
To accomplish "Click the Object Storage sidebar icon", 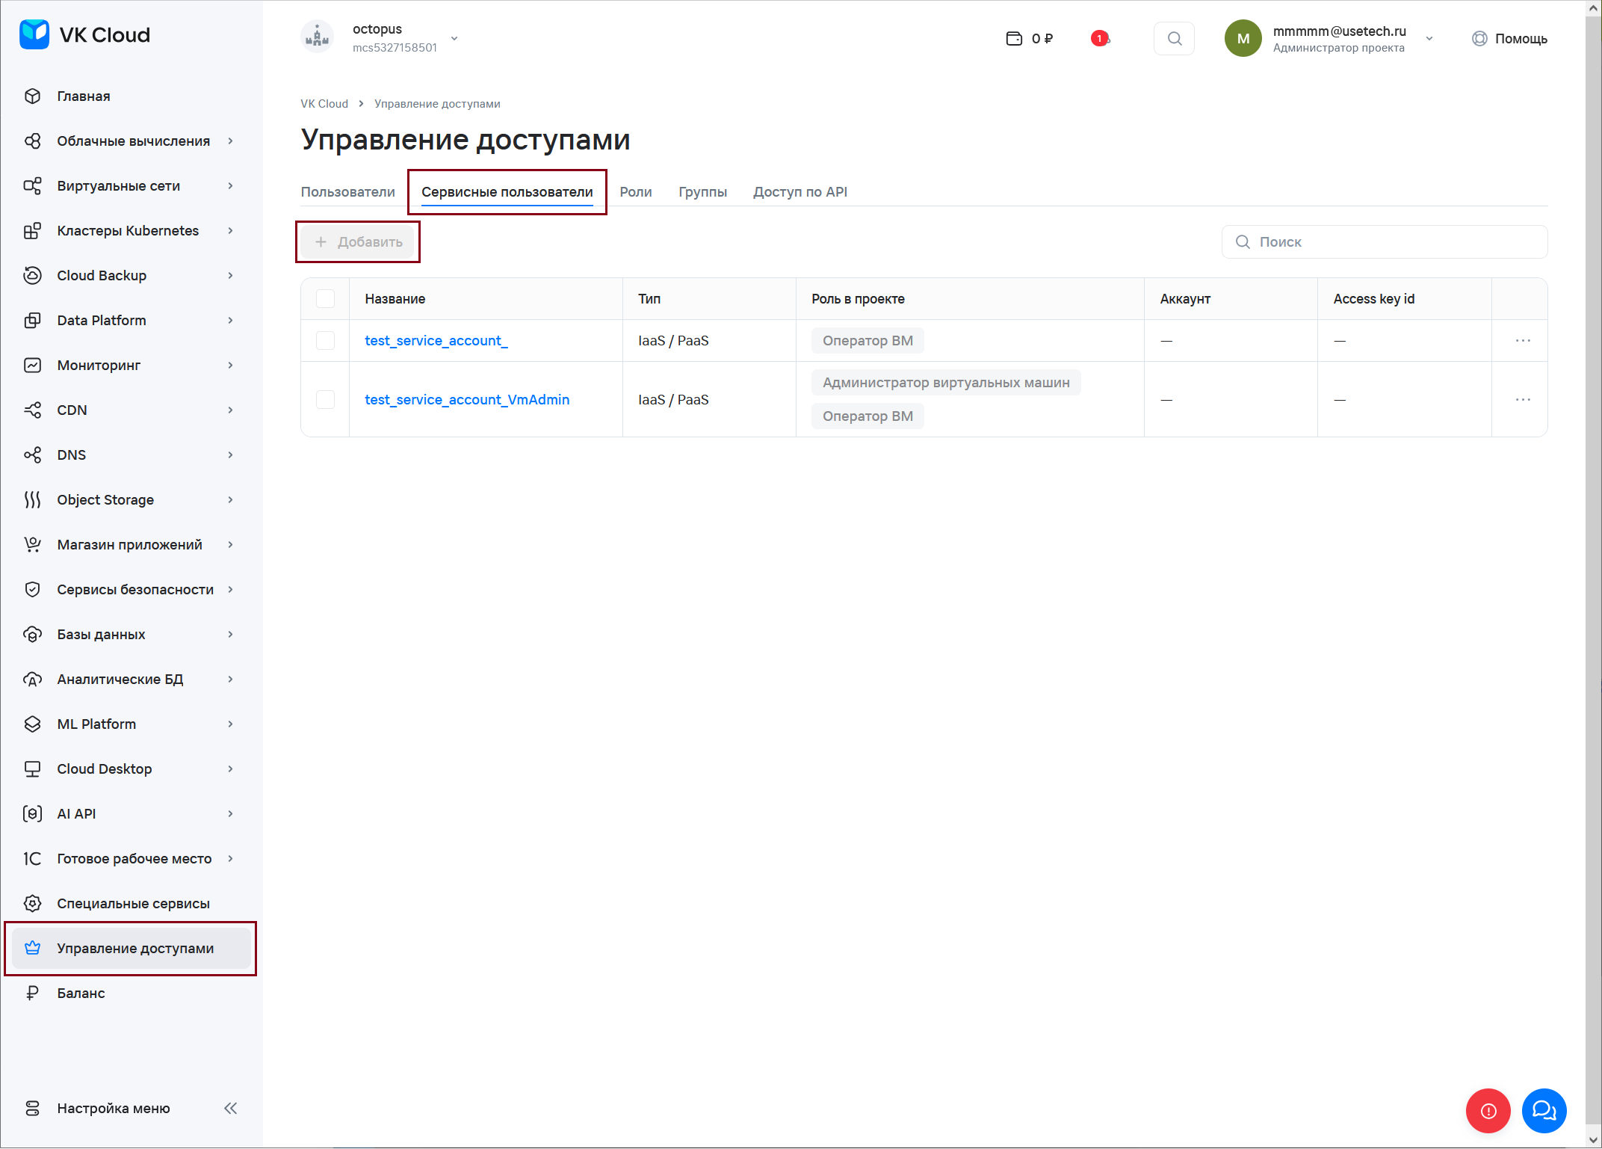I will point(32,500).
